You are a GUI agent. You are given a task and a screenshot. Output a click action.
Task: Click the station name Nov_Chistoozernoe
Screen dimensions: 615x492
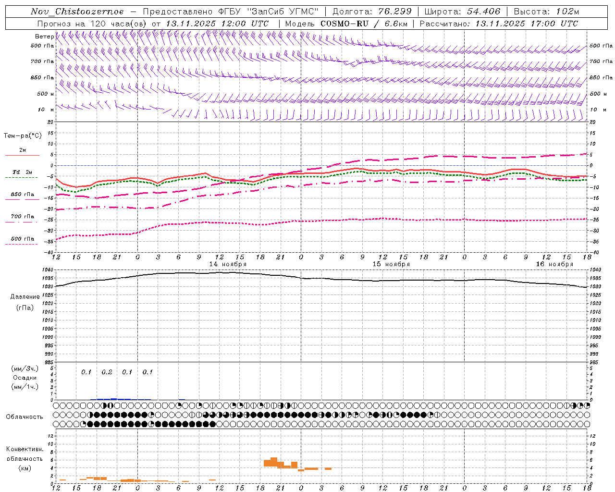coord(77,12)
